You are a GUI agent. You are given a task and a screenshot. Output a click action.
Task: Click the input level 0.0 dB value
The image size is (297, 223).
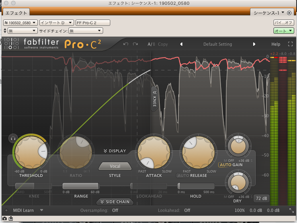click(x=256, y=210)
